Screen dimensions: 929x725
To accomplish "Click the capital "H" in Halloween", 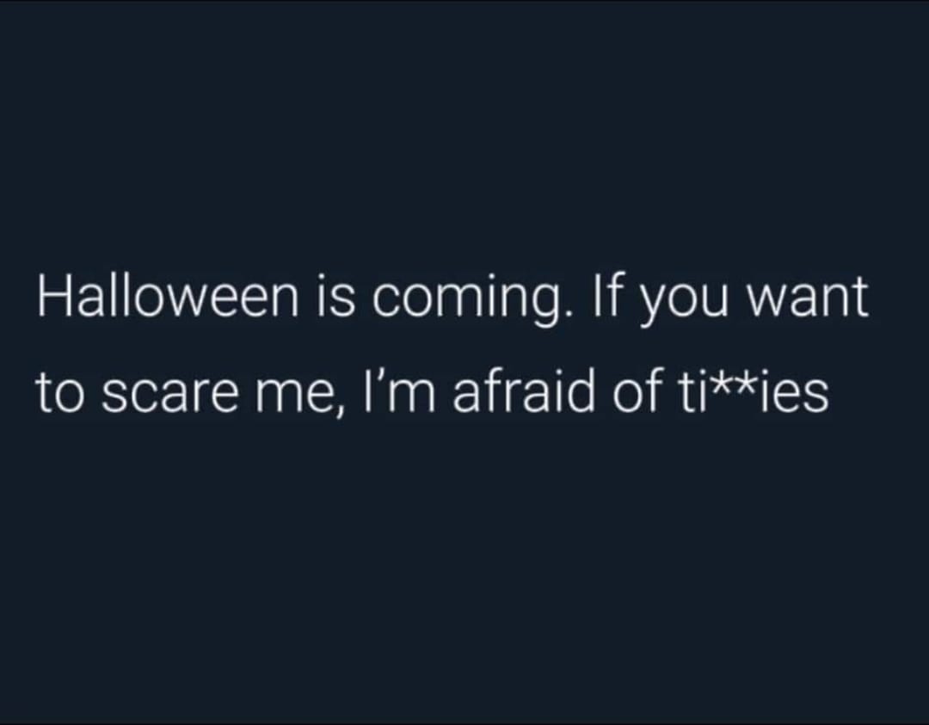I will [x=53, y=296].
